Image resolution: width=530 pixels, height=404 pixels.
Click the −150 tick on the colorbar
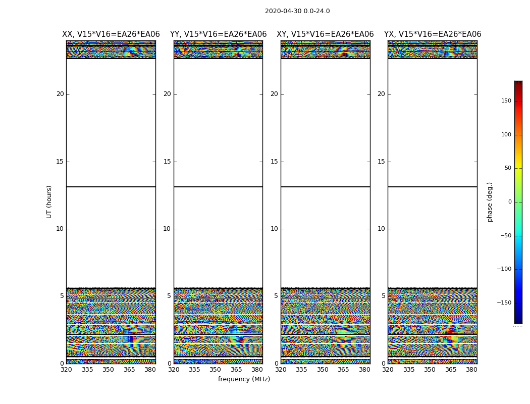coord(504,303)
